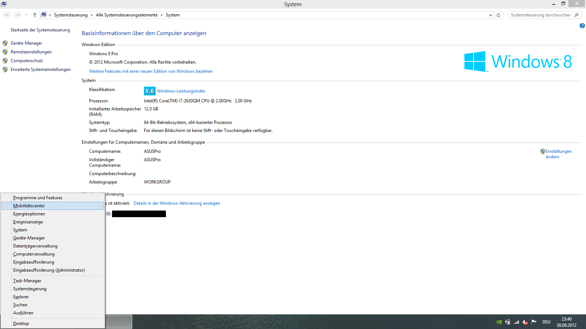Image resolution: width=586 pixels, height=329 pixels.
Task: Open Action Center flag icon
Action: (x=534, y=322)
